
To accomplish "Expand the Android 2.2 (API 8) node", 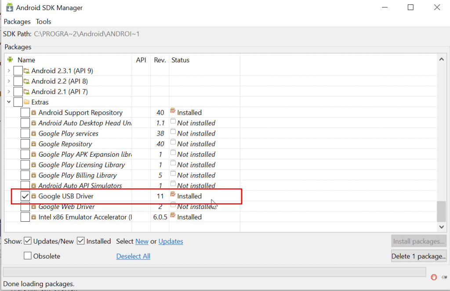I will coord(9,81).
